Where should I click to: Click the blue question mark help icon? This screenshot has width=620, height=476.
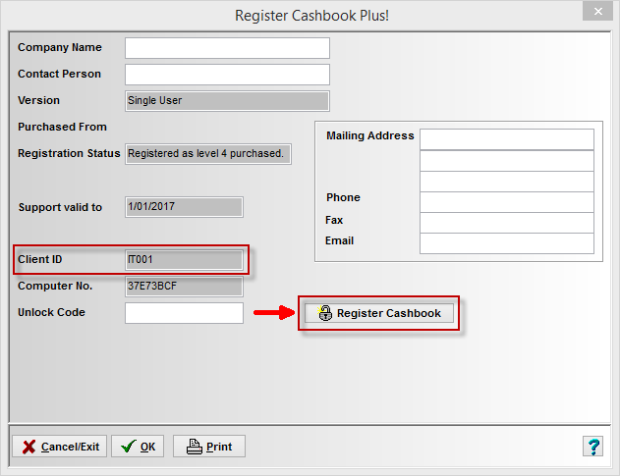pyautogui.click(x=592, y=447)
